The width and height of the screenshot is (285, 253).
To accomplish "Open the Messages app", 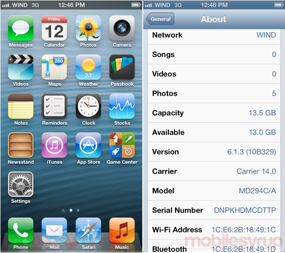I will point(21,28).
